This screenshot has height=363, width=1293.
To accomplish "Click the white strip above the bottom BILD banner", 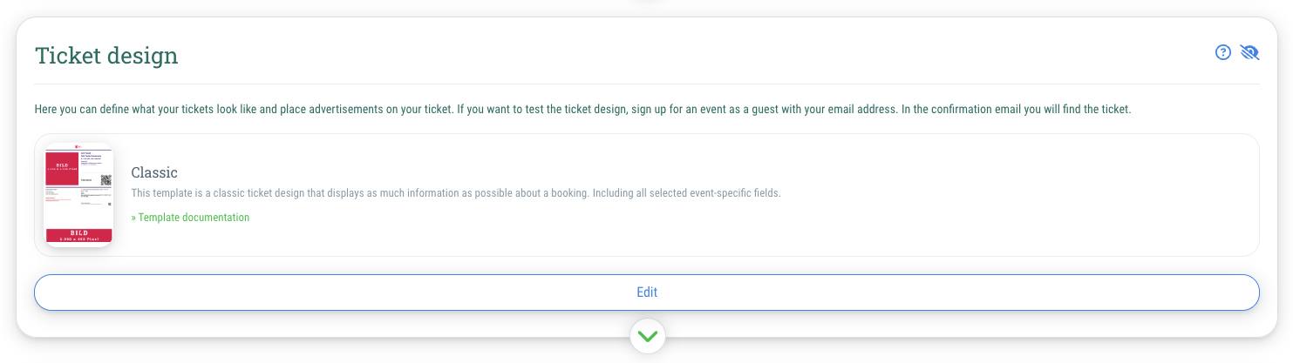I will (78, 218).
